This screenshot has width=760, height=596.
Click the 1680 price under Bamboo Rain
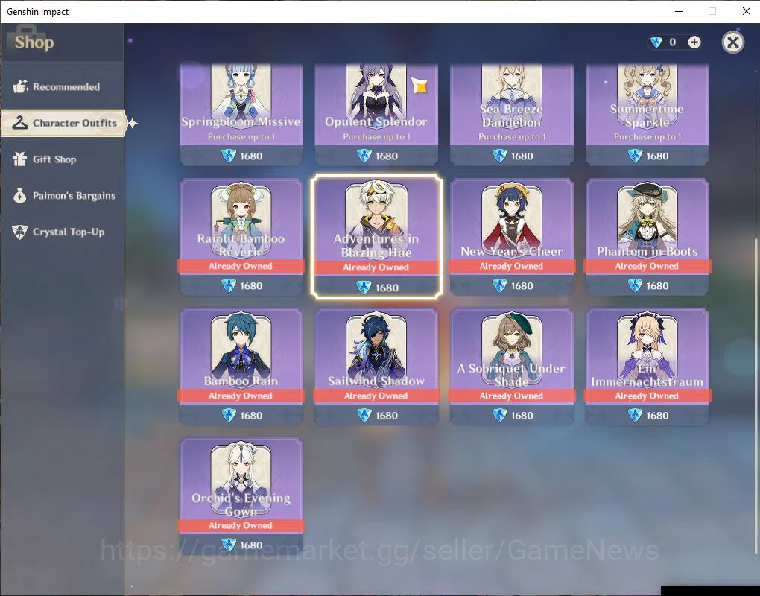click(x=251, y=415)
